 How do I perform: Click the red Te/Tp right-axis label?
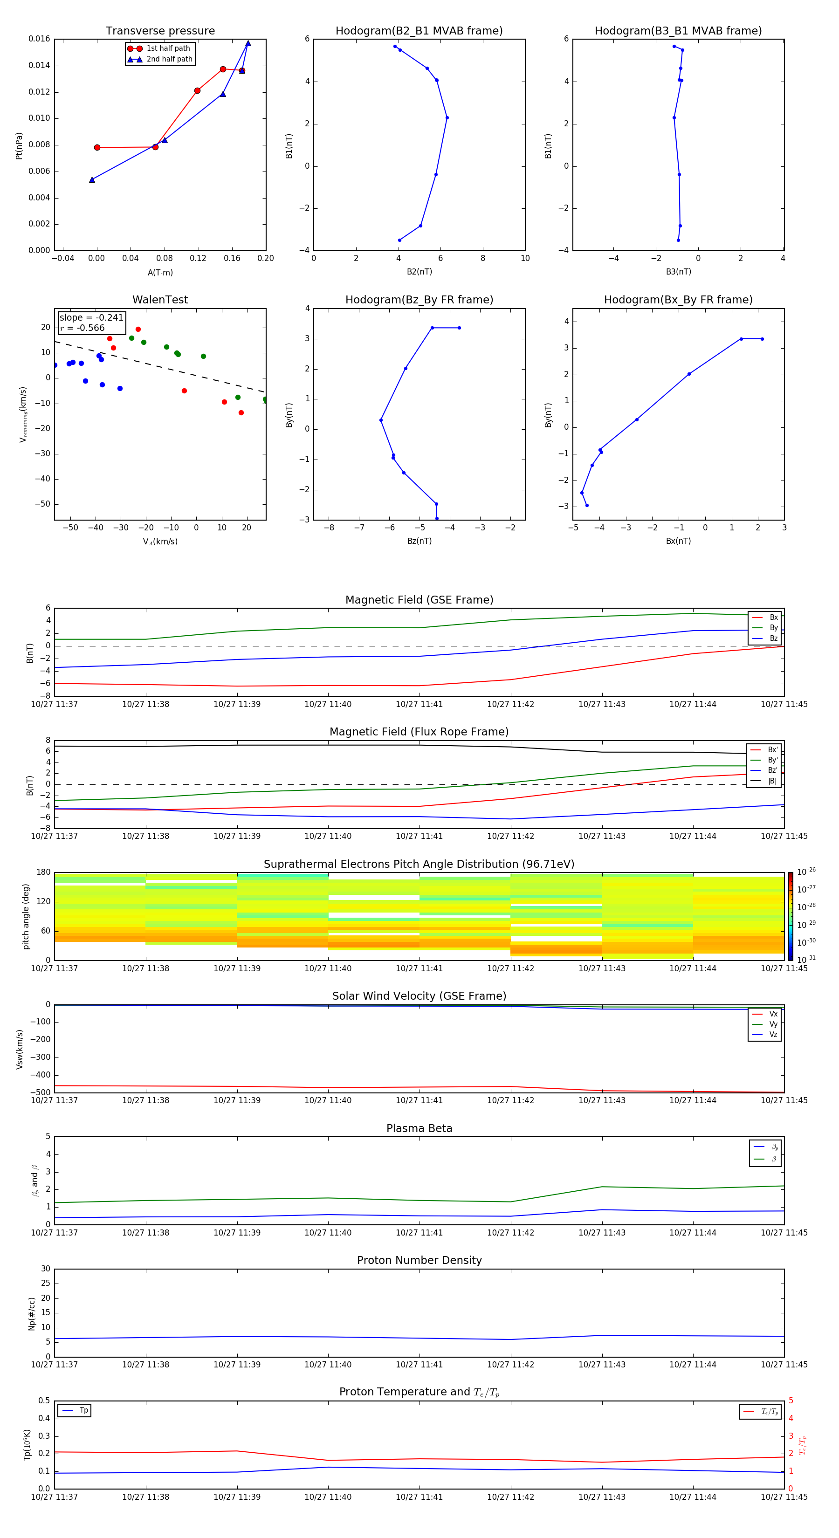803,1445
